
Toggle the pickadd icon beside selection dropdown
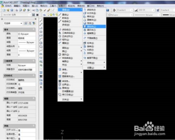[x=26, y=23]
